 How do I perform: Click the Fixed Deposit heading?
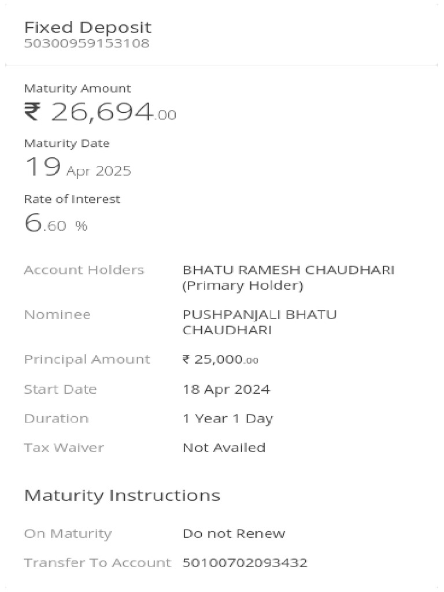click(x=87, y=27)
